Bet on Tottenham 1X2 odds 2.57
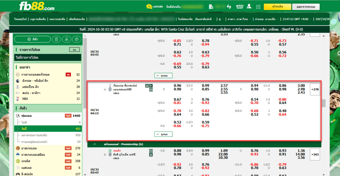 [x=224, y=85]
